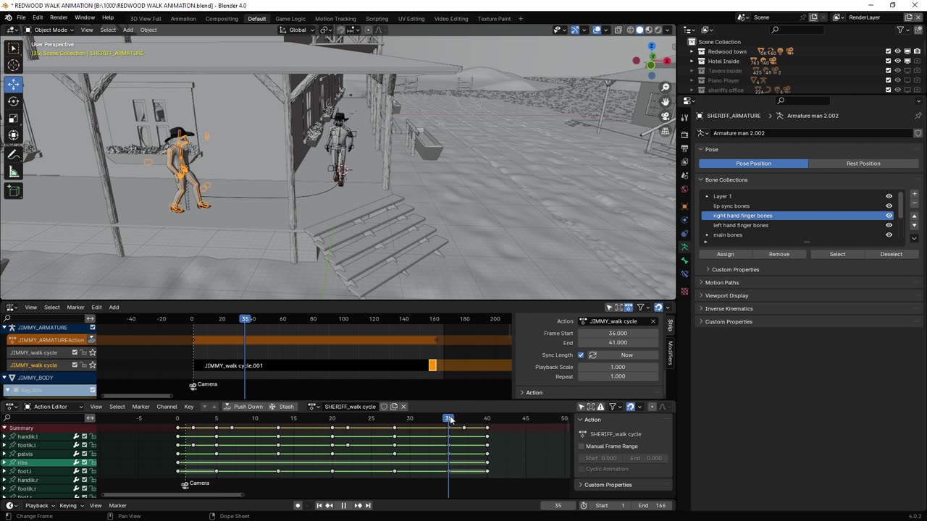Expand the Inverse Kinematics panel

coord(729,309)
